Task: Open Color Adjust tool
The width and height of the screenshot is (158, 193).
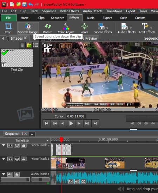Action: (x=66, y=28)
